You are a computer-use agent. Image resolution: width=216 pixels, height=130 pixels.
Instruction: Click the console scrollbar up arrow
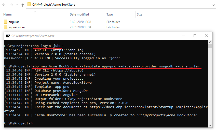[x=210, y=42]
